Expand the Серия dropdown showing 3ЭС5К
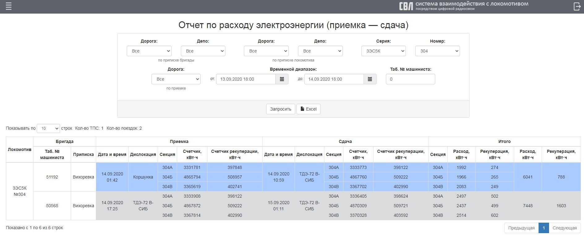This screenshot has width=584, height=235. coord(383,51)
